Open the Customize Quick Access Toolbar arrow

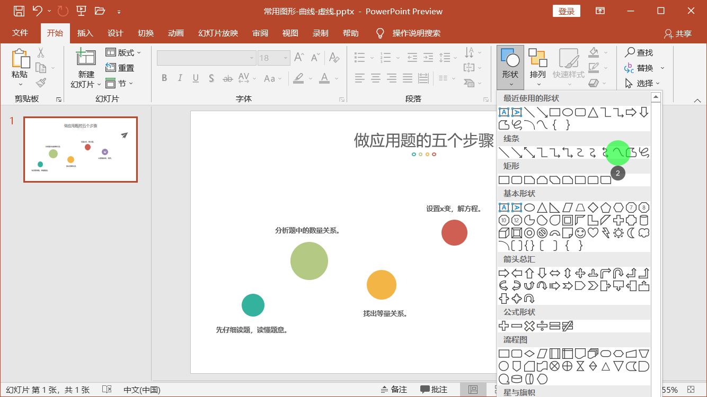point(119,11)
